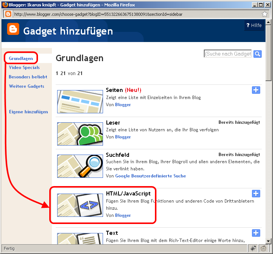Bookmark page with the star icon
This screenshot has height=254, width=273.
pyautogui.click(x=265, y=14)
